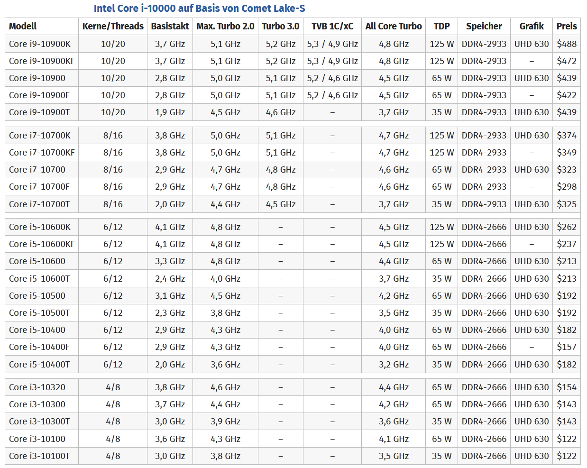Click the 'TDP' column header
587x468 pixels.
tap(442, 27)
